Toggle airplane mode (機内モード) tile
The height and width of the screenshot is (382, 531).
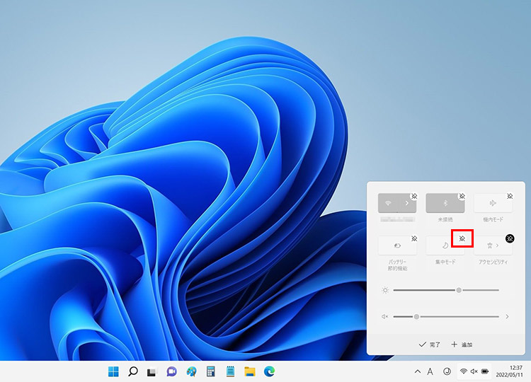click(493, 204)
